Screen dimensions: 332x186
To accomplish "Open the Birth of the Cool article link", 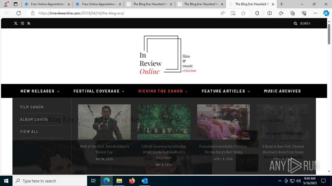I will click(x=104, y=149).
